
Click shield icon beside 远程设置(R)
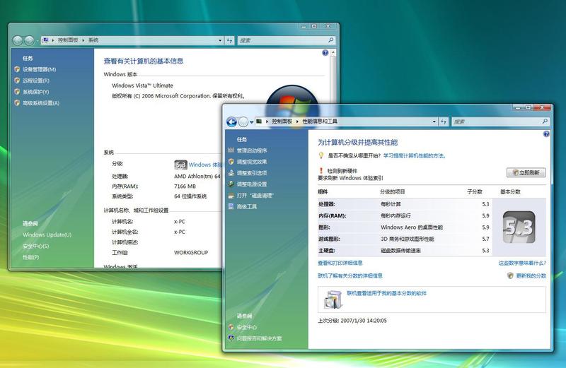(17, 81)
